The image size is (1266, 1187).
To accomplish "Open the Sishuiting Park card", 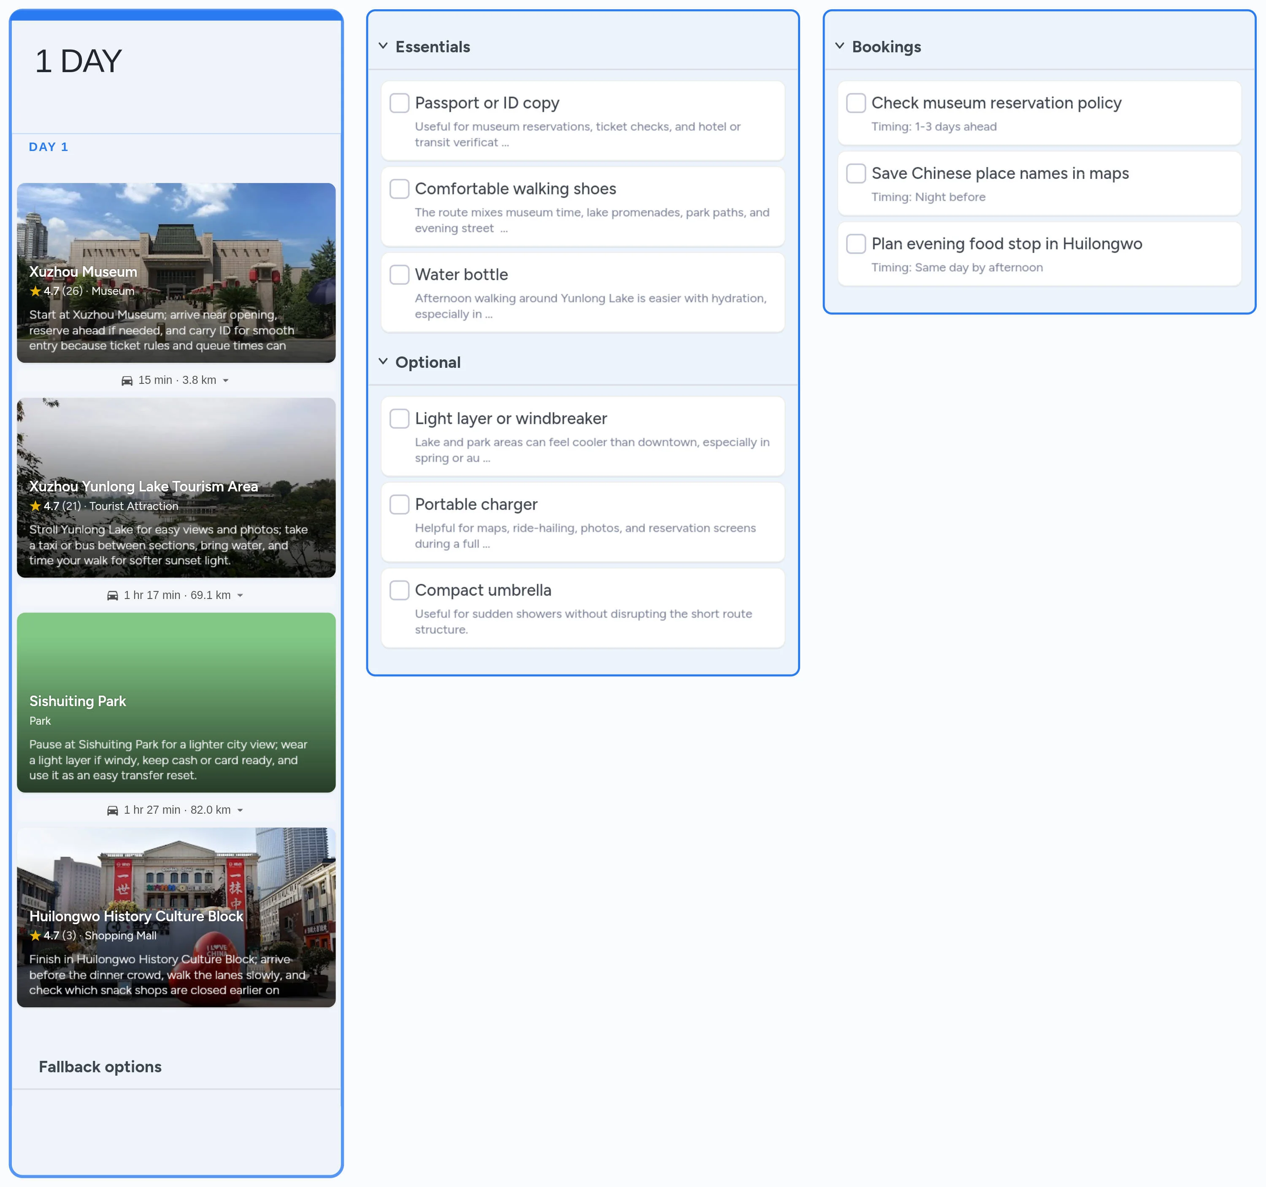I will click(176, 703).
